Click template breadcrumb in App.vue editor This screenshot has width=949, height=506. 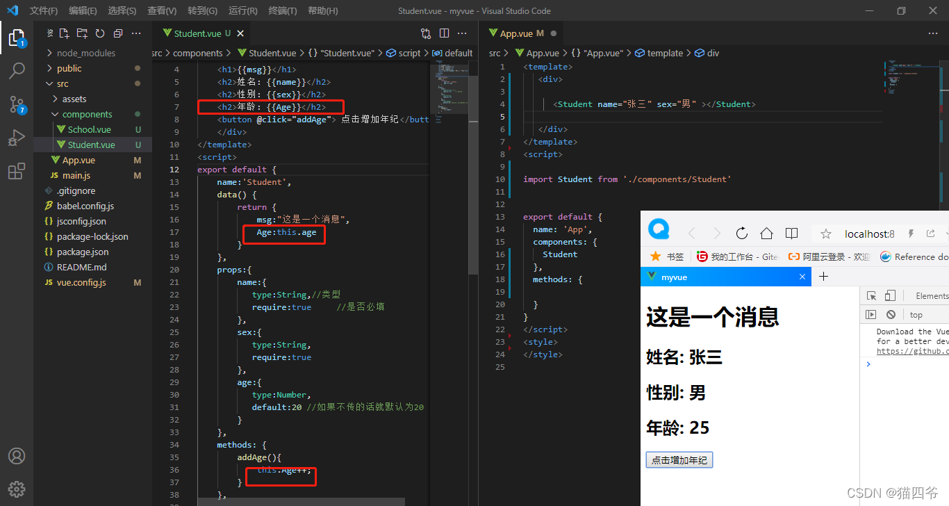pyautogui.click(x=665, y=53)
